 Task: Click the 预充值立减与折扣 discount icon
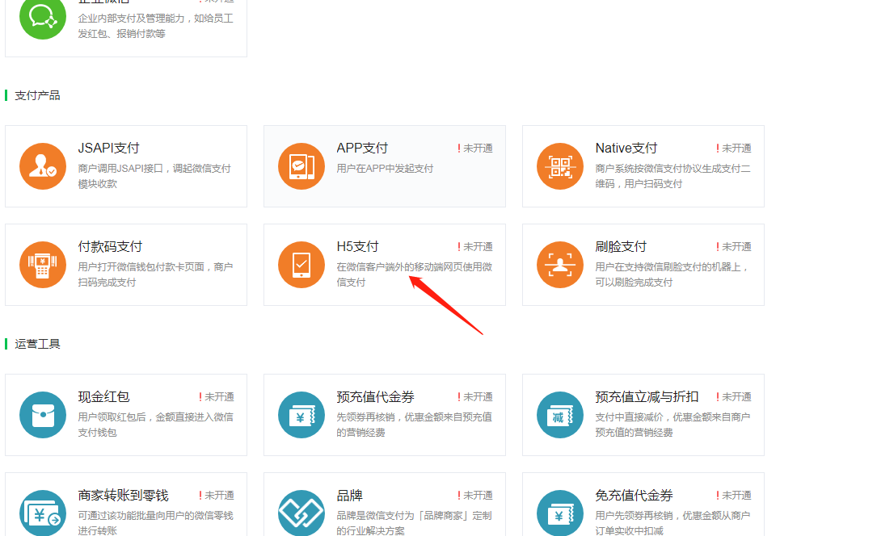coord(559,415)
